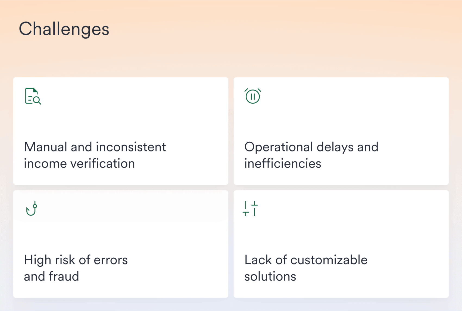The width and height of the screenshot is (462, 311).
Task: Click the paused alarm clock icon
Action: click(x=252, y=96)
